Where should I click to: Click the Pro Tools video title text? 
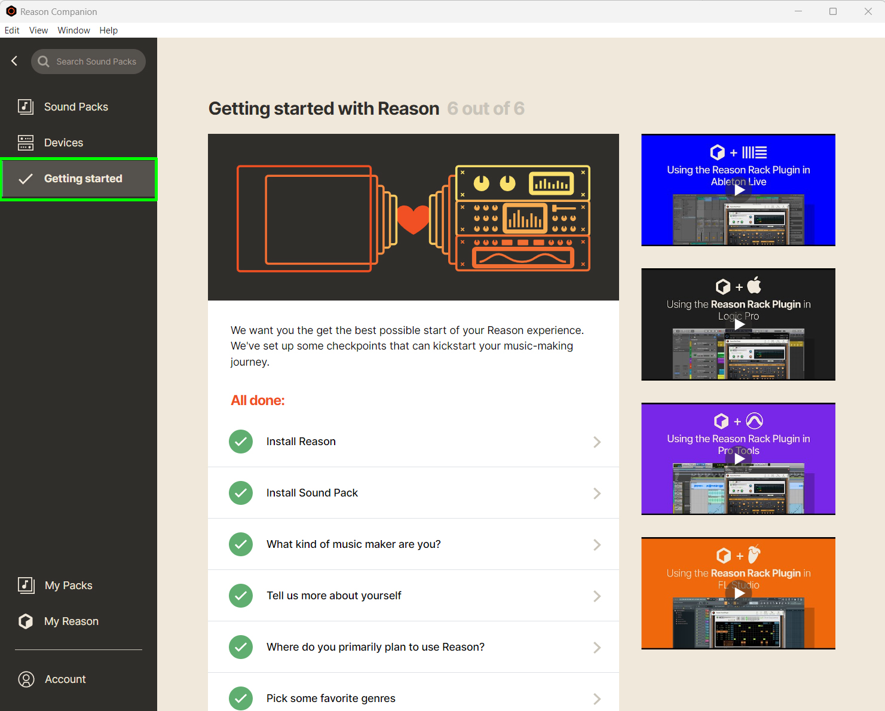(x=739, y=445)
